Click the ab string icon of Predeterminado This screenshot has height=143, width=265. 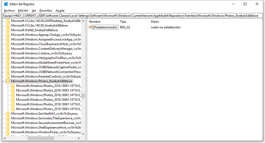[x=90, y=27]
